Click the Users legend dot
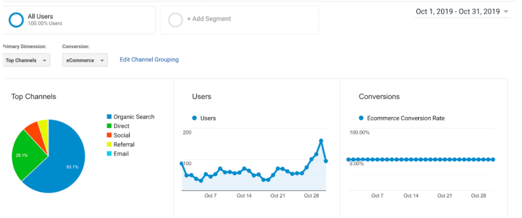 coord(195,118)
